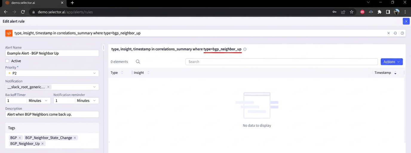Sort by the Insight column arrows
This screenshot has width=411, height=153.
tap(148, 73)
